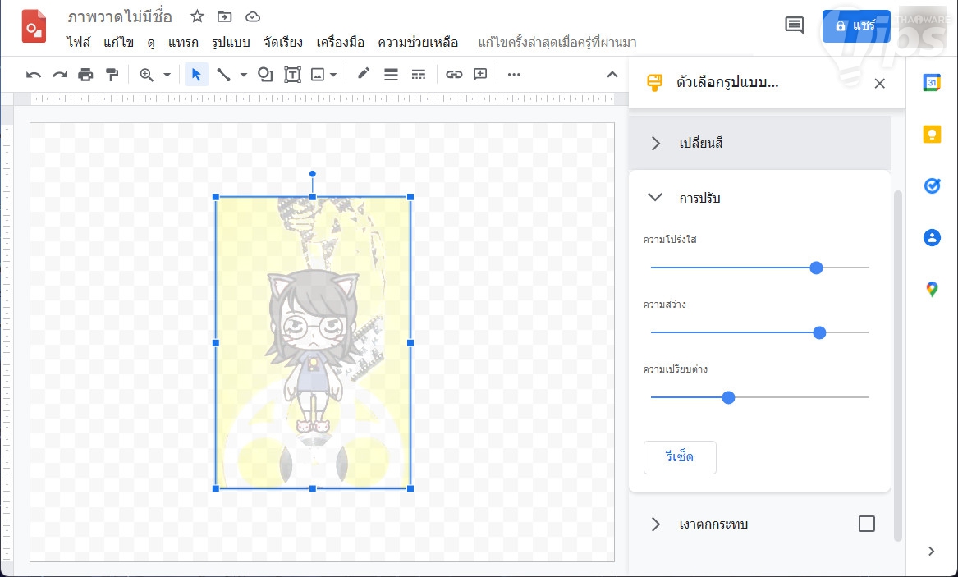958x577 pixels.
Task: Click the border color pencil icon
Action: pyautogui.click(x=364, y=74)
